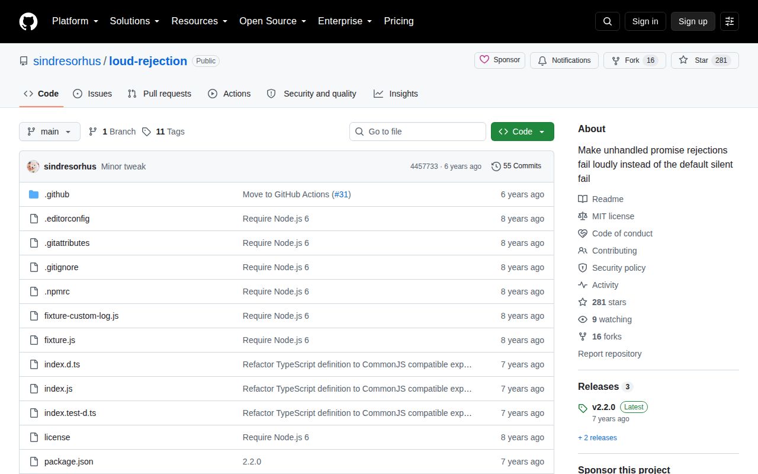Screen dimensions: 758x474
Task: Open the loud-rejection repository link
Action: [148, 61]
